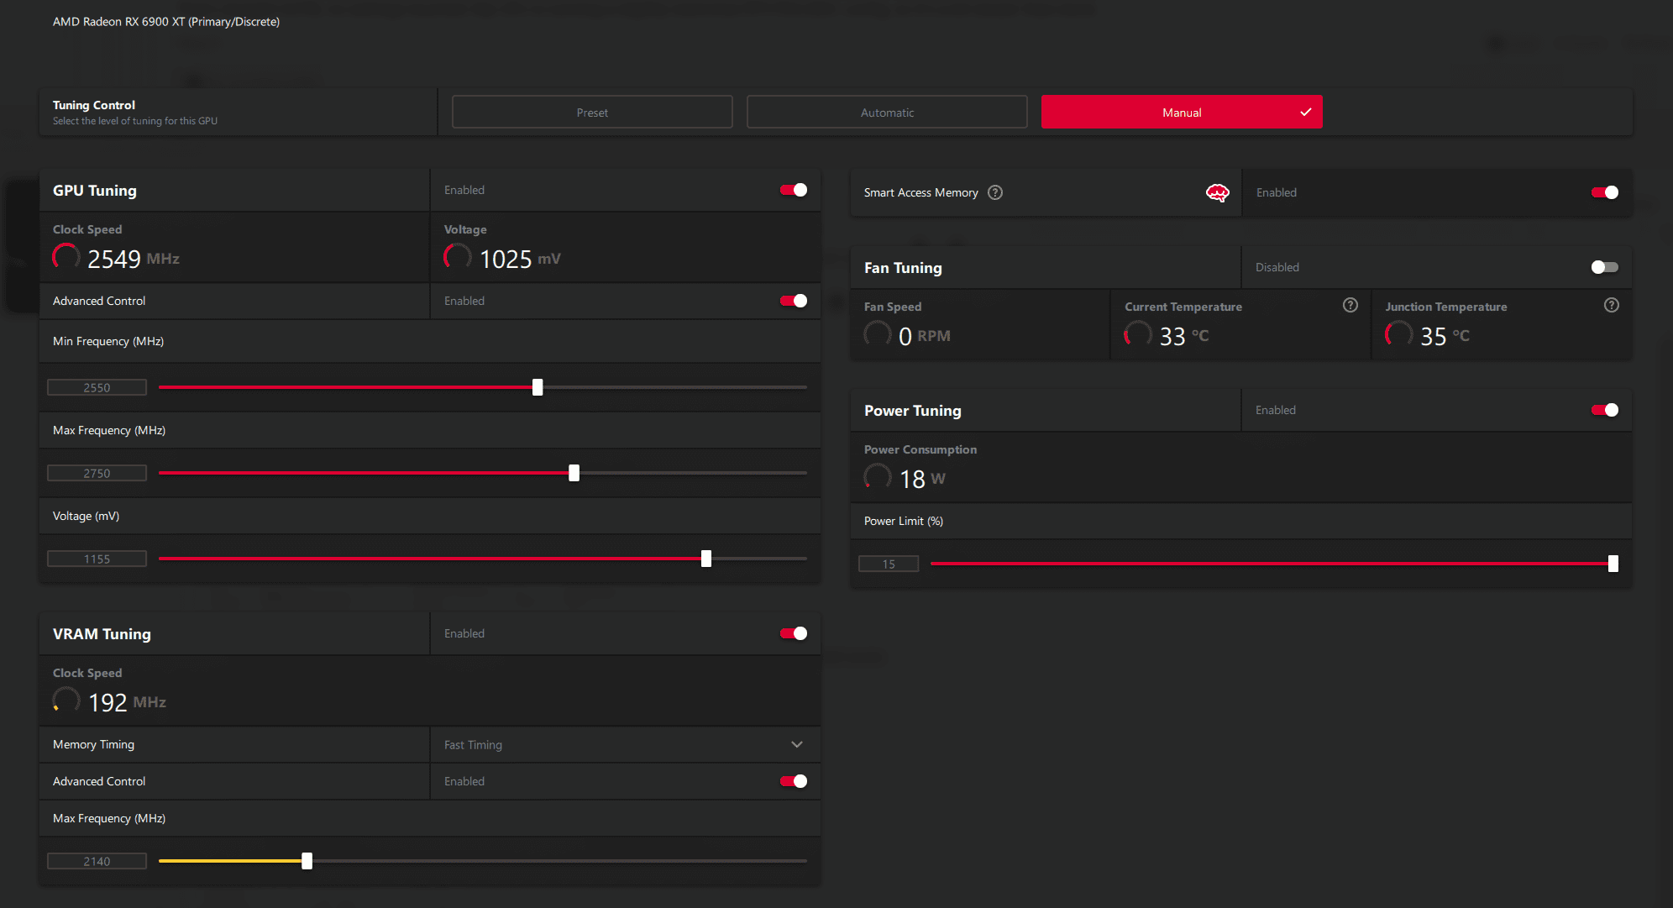Turn off the Power Tuning toggle

(1604, 410)
